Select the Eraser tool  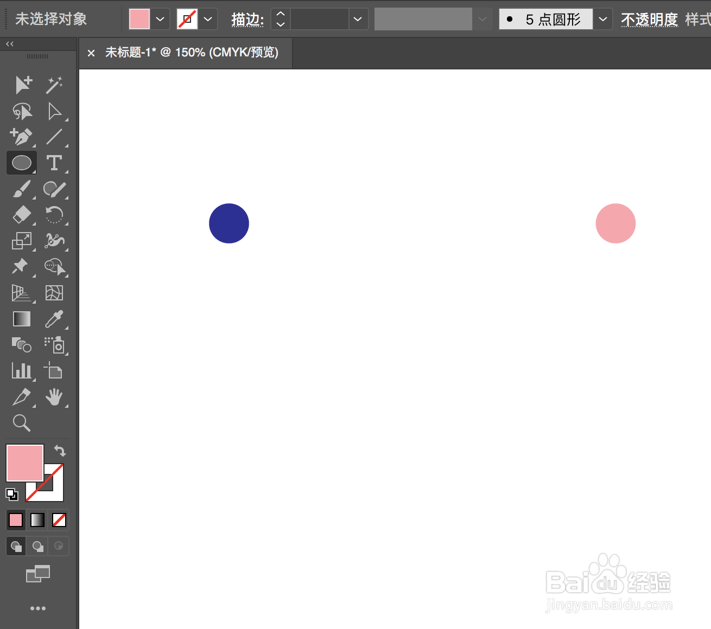click(23, 215)
